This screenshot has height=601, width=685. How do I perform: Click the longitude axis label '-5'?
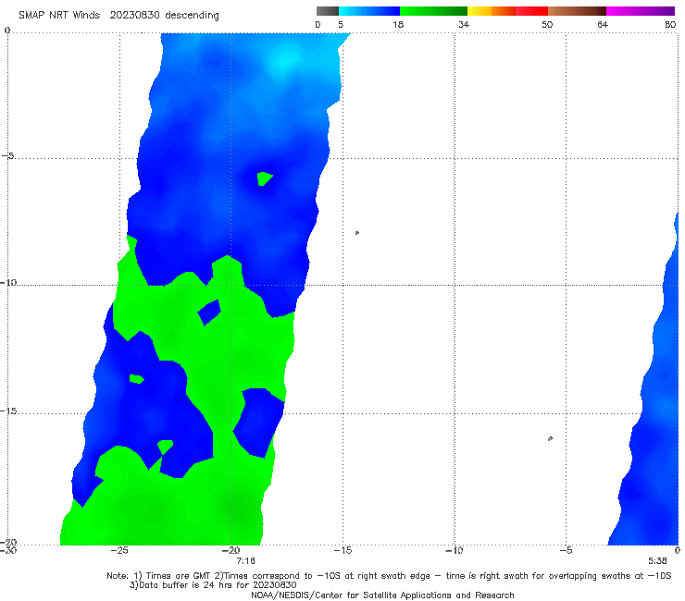point(566,550)
